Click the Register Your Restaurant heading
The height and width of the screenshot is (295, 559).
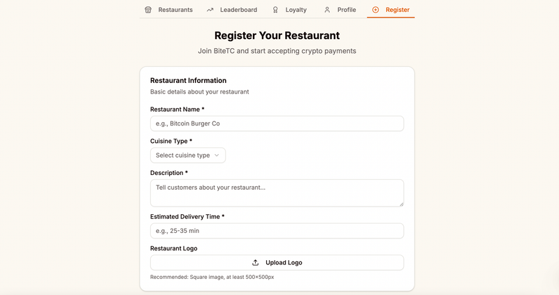coord(277,36)
